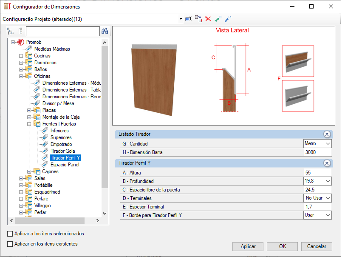Click the tree vertical scroll down arrow
The image size is (345, 257).
click(105, 213)
